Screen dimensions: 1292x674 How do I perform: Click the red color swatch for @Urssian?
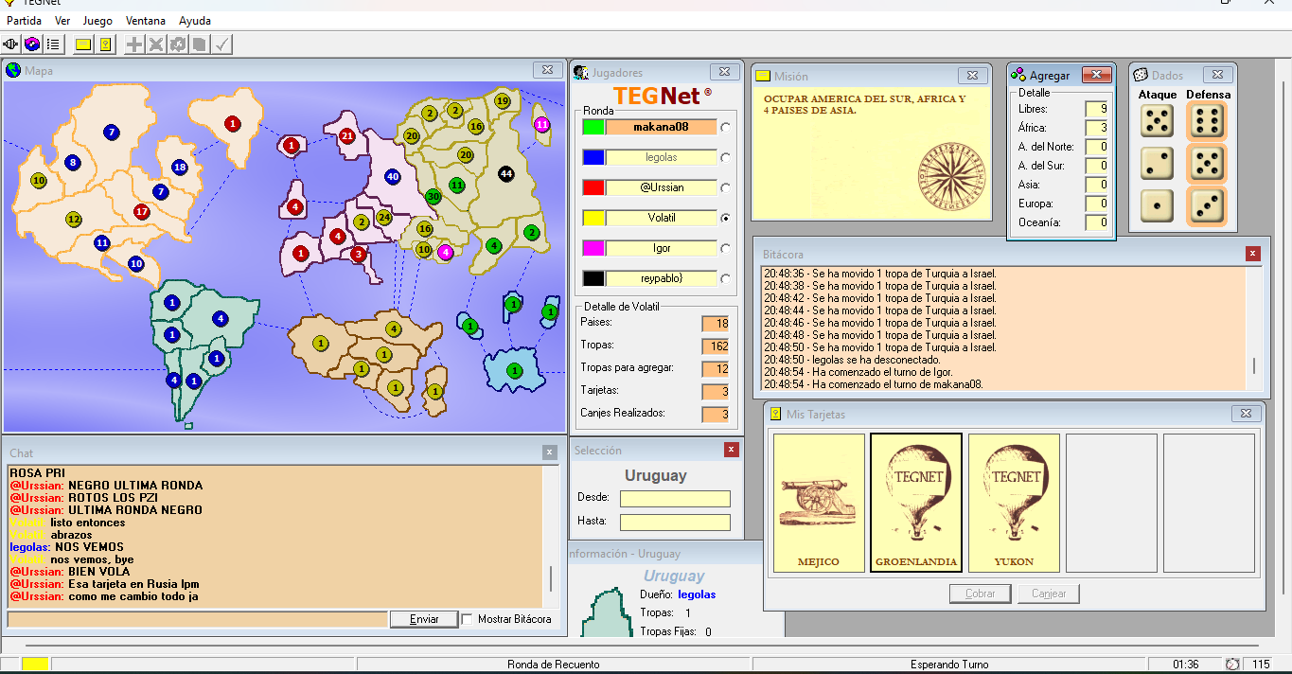click(593, 187)
